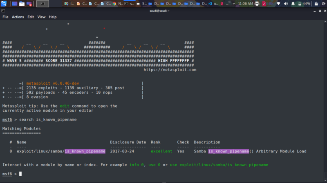
Task: Click the https://metasploit.com URL text
Action: (x=170, y=70)
